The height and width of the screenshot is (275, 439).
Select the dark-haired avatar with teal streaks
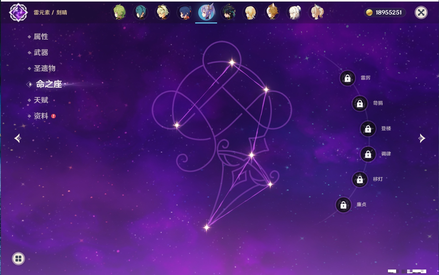coord(228,12)
